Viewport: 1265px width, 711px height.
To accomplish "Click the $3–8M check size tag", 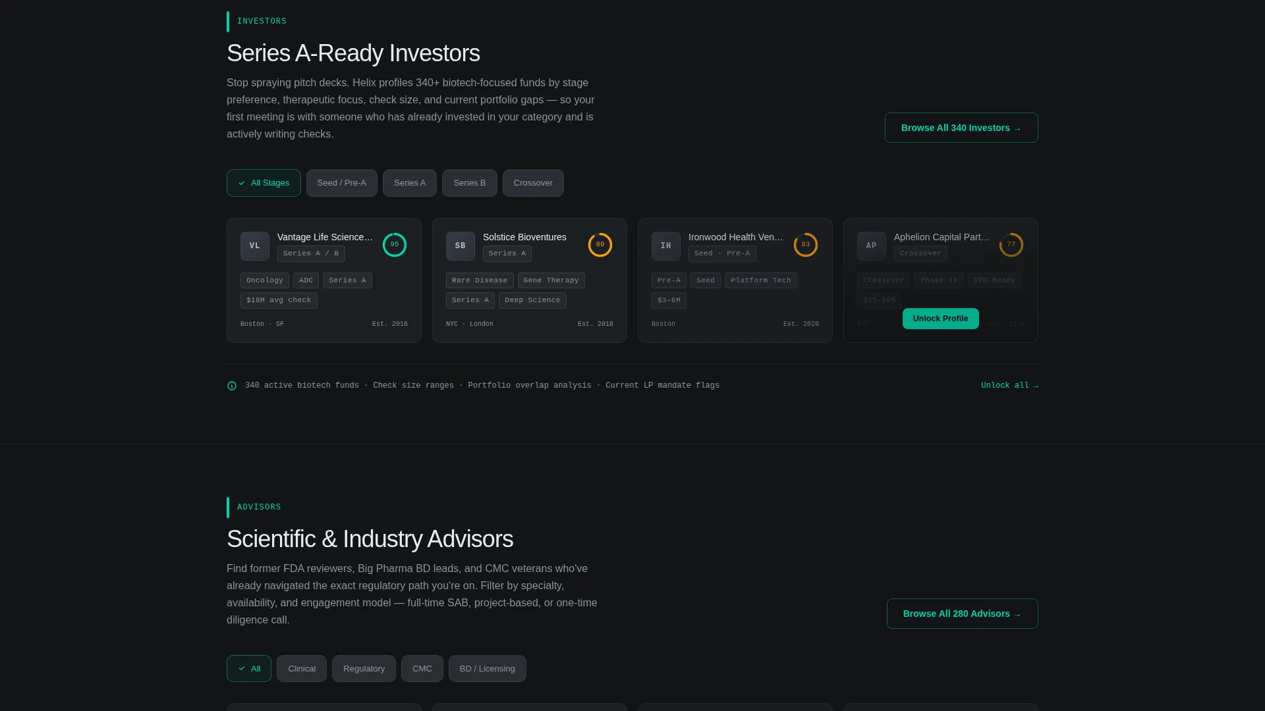I will (x=669, y=300).
